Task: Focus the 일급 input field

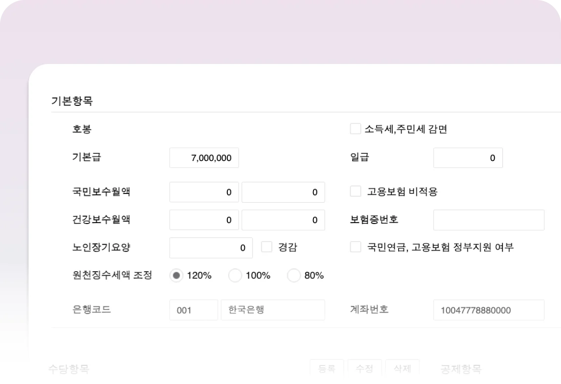Action: pos(467,158)
